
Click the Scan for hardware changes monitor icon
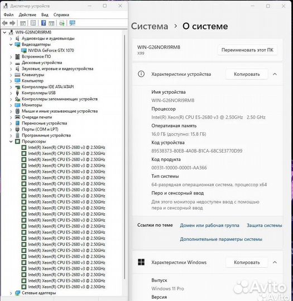coord(73,23)
